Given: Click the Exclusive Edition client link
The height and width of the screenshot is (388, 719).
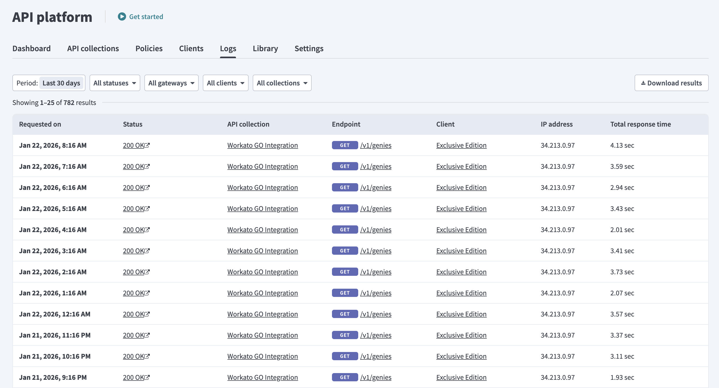Looking at the screenshot, I should pyautogui.click(x=461, y=145).
